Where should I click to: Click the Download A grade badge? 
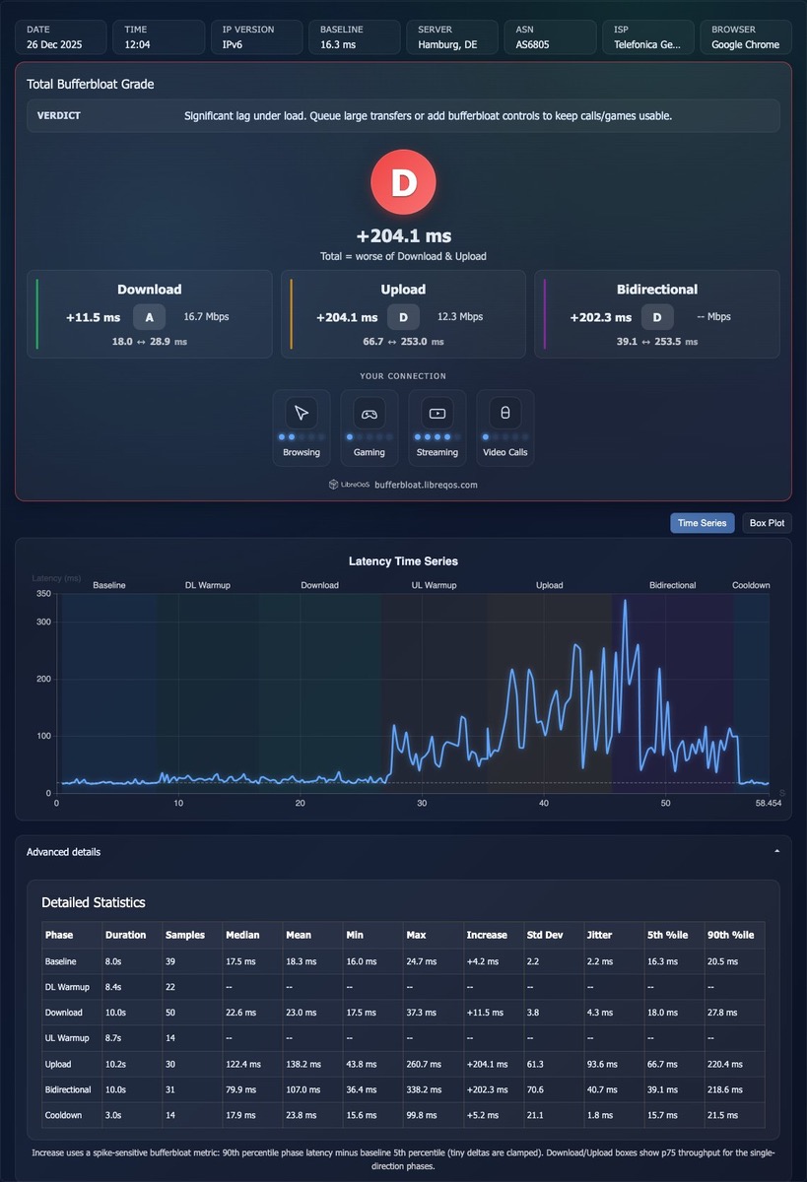(150, 317)
